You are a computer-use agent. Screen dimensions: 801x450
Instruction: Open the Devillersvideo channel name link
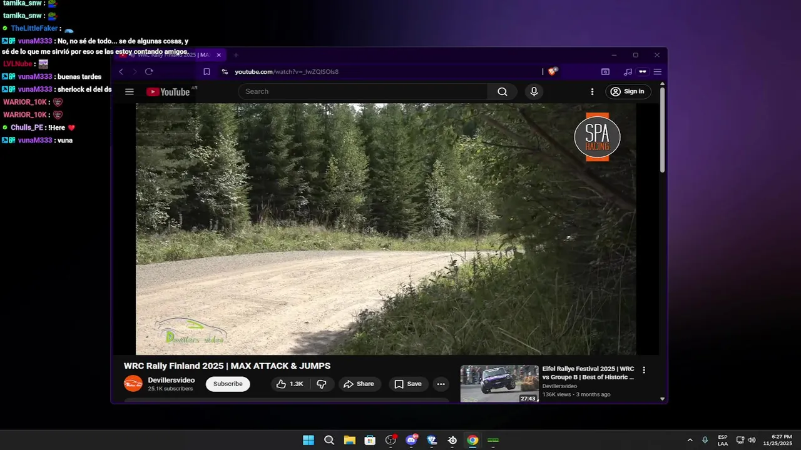pyautogui.click(x=171, y=380)
